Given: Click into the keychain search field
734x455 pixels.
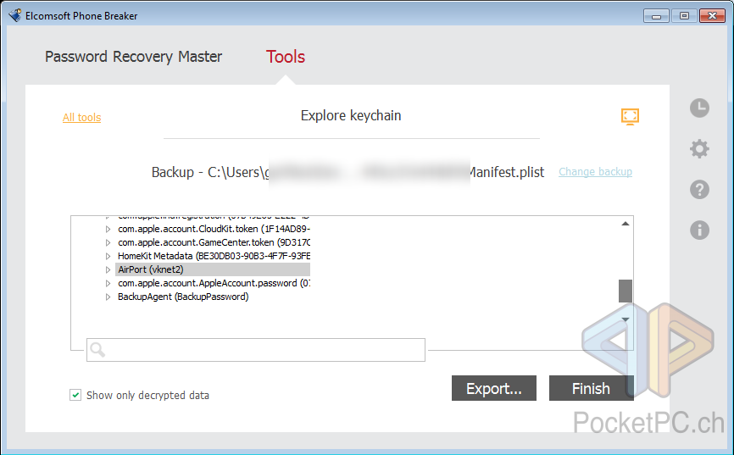Looking at the screenshot, I should click(256, 350).
